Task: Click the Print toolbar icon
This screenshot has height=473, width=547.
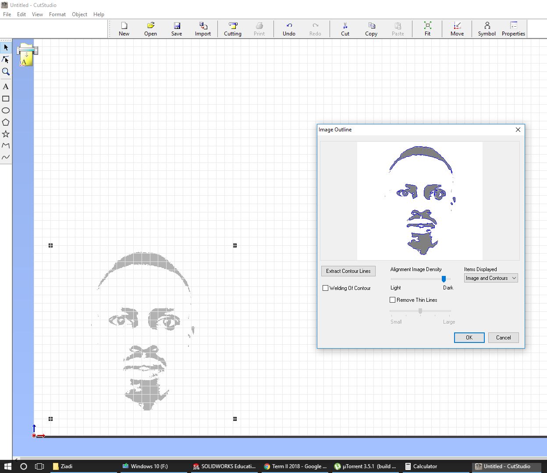Action: tap(259, 29)
